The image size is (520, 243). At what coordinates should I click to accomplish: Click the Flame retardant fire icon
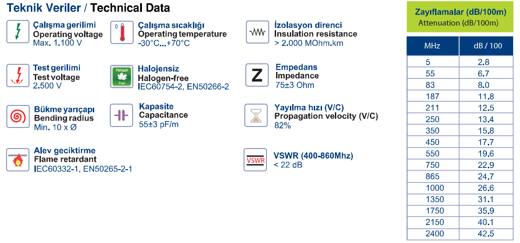pos(18,160)
